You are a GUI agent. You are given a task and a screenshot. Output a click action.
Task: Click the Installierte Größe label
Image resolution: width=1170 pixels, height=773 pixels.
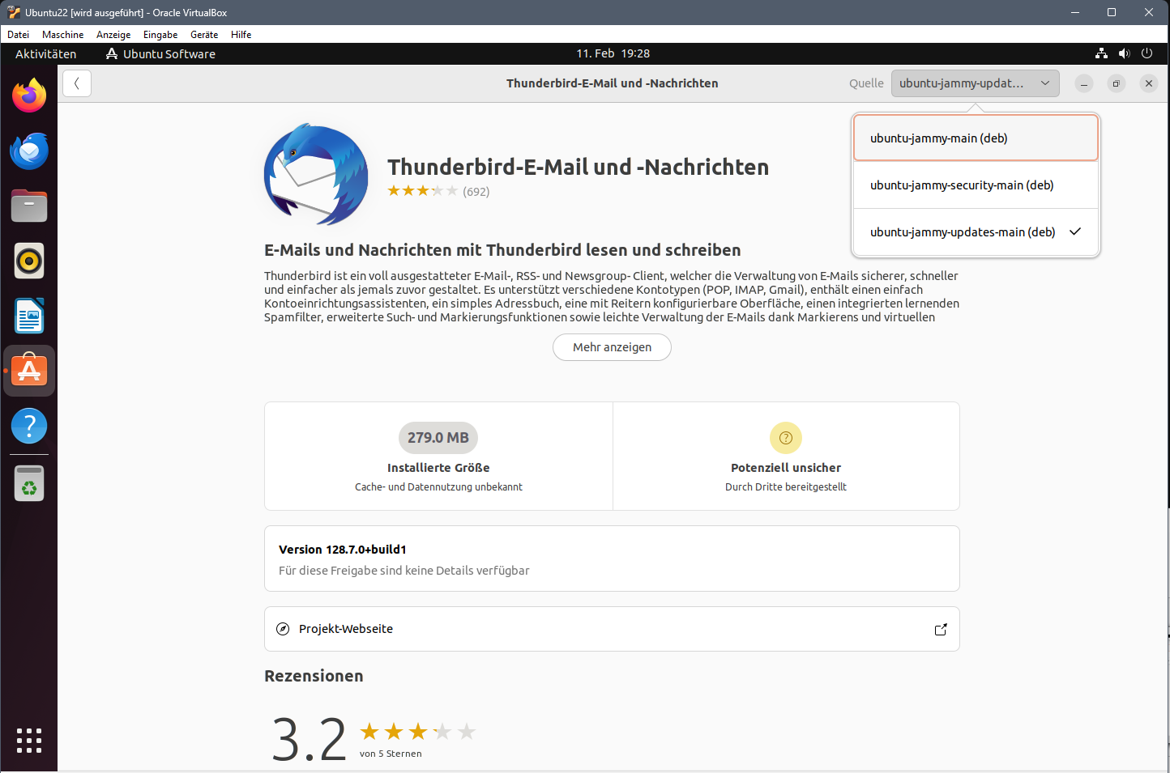pyautogui.click(x=438, y=468)
